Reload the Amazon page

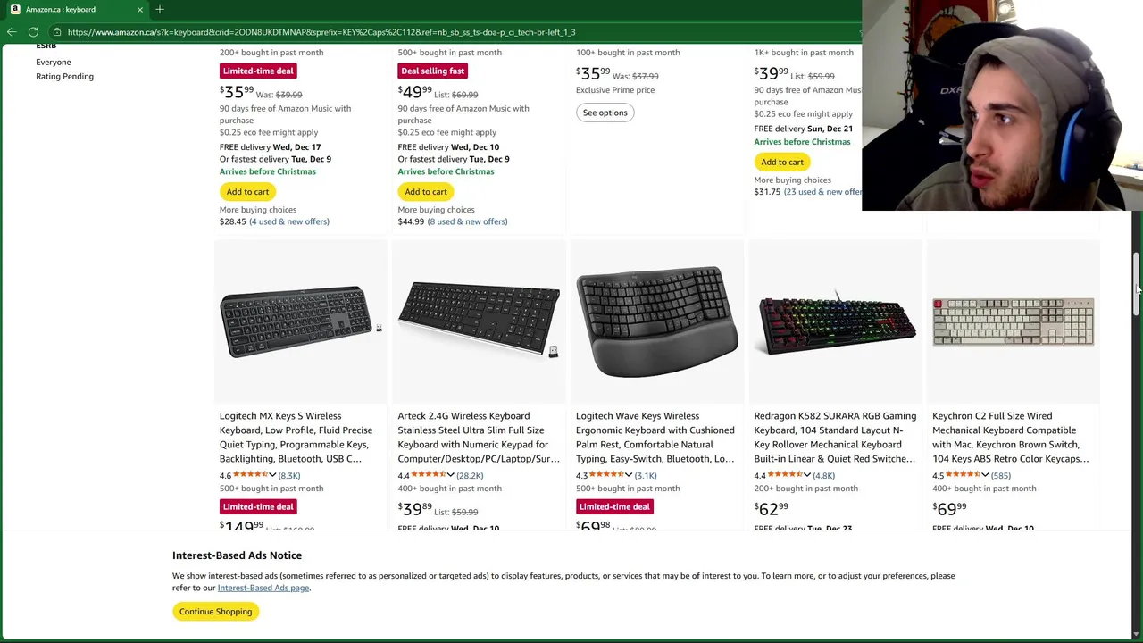coord(33,32)
